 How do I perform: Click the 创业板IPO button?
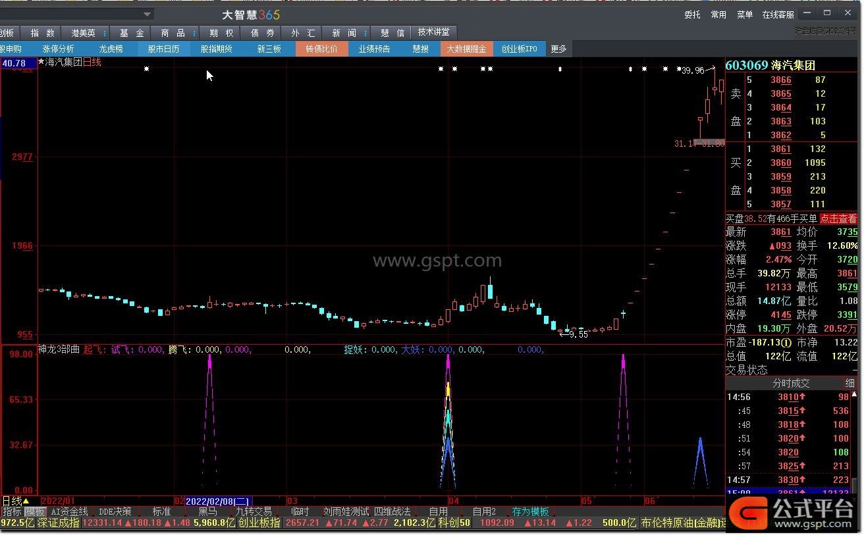[x=520, y=49]
